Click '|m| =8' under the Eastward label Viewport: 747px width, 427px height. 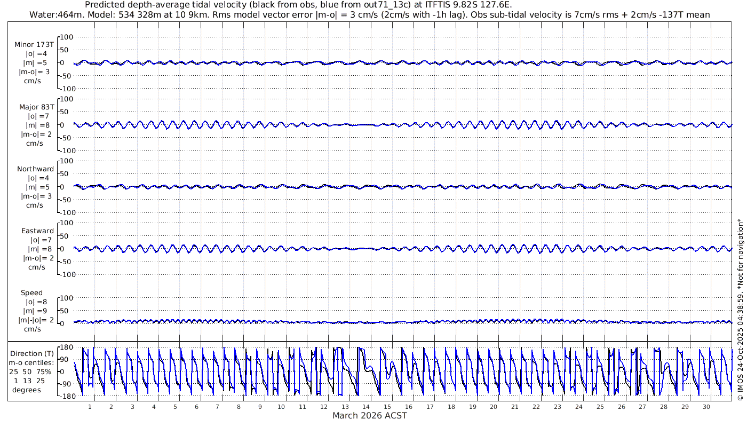tap(39, 249)
